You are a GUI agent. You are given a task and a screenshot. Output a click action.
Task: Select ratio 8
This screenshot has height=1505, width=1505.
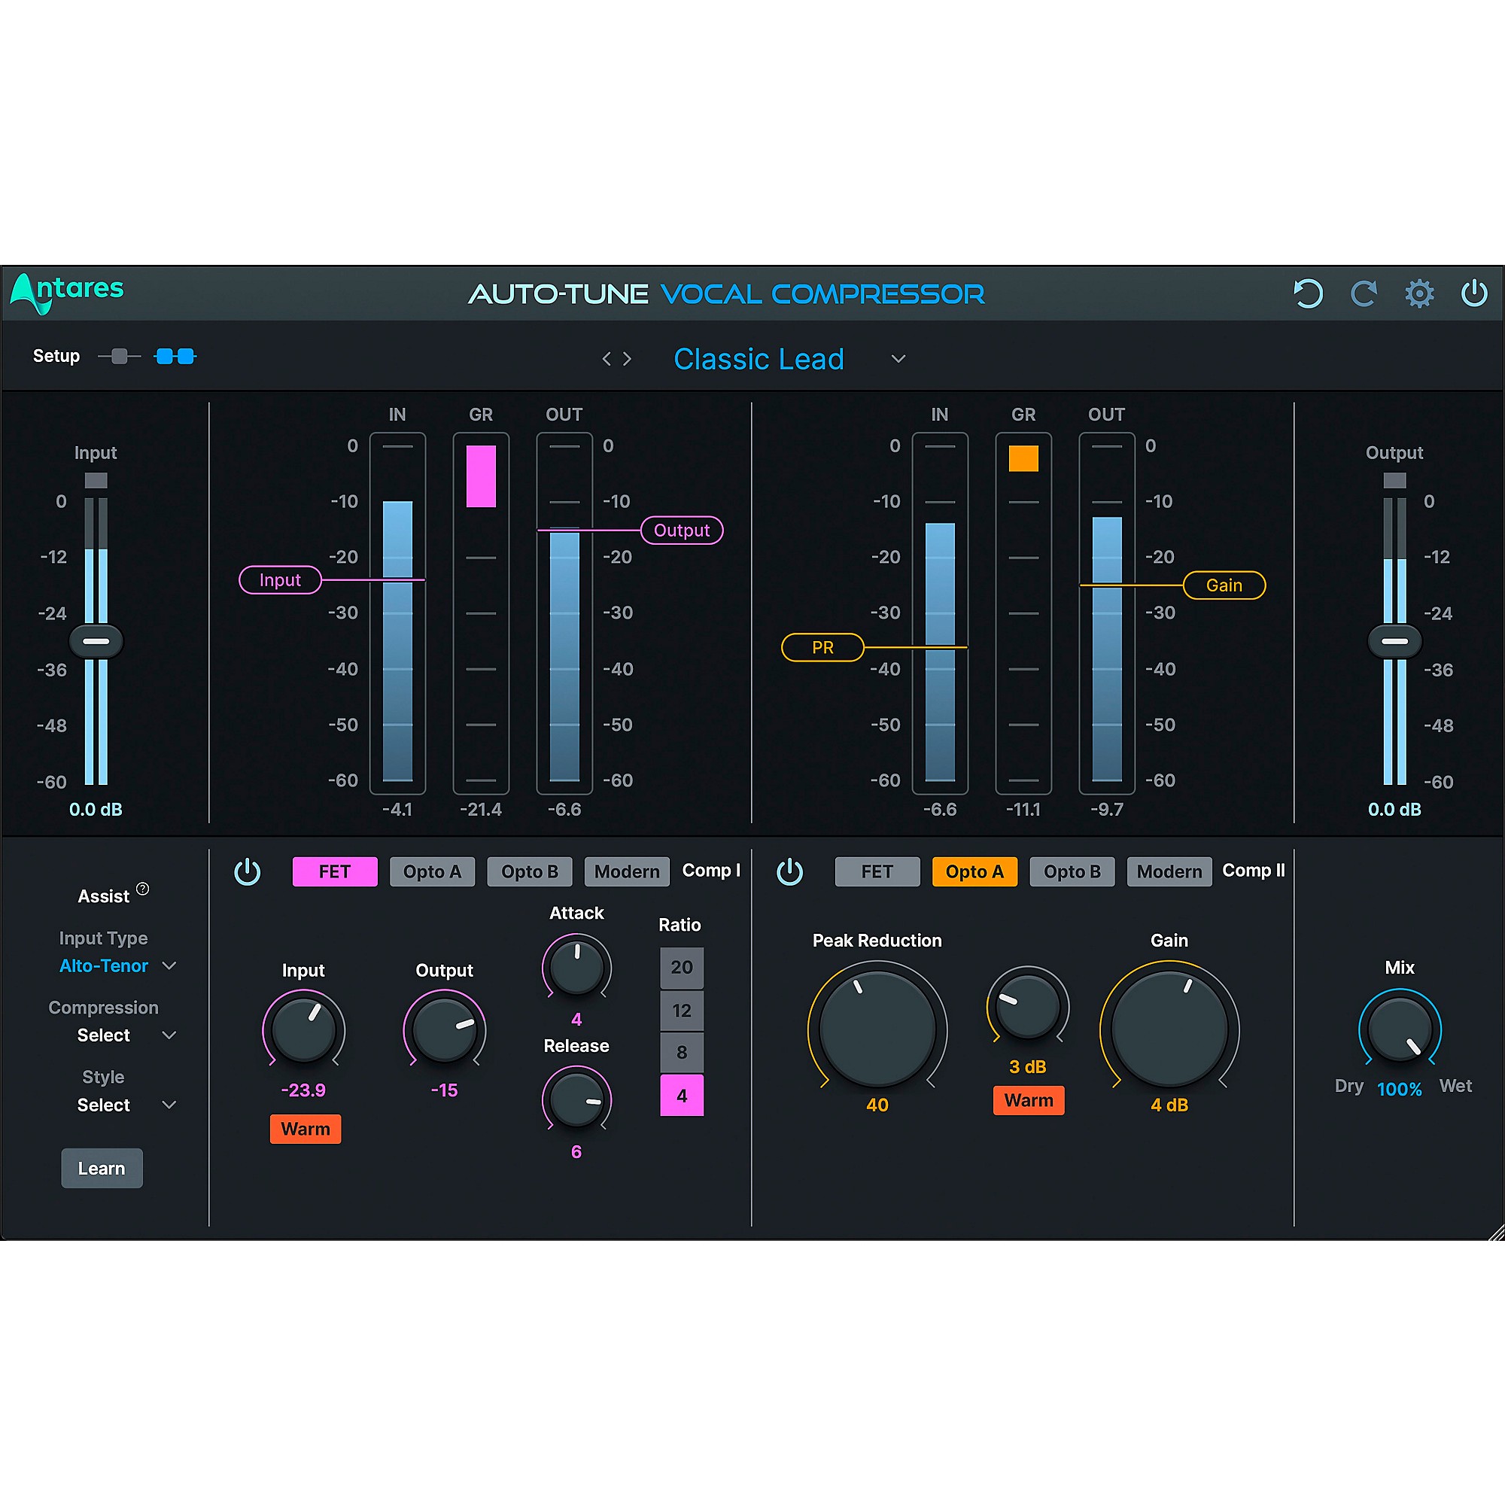[x=682, y=1053]
